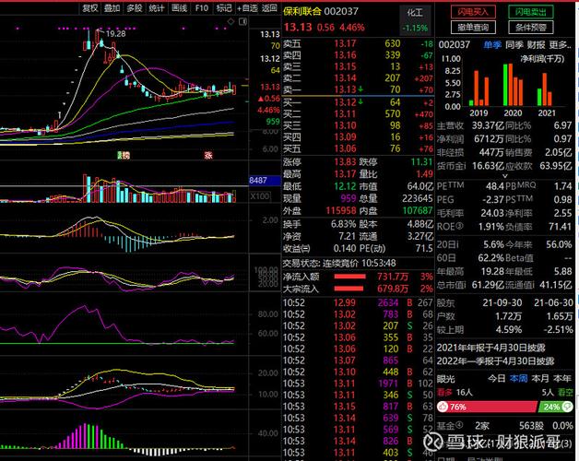Screen dimensions: 579x461
Task: Click the 跌停 value 11.31
Action: [x=421, y=162]
